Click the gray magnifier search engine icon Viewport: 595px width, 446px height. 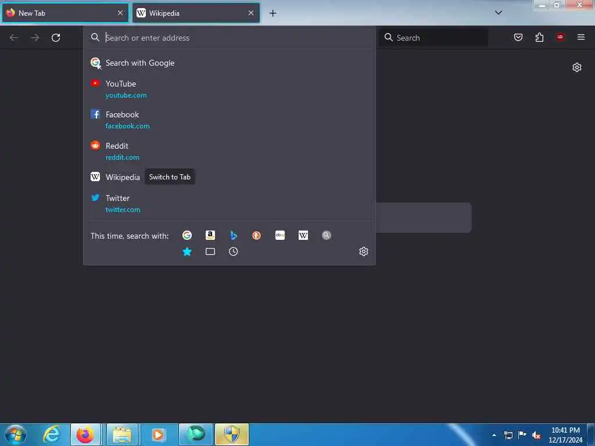pyautogui.click(x=327, y=236)
